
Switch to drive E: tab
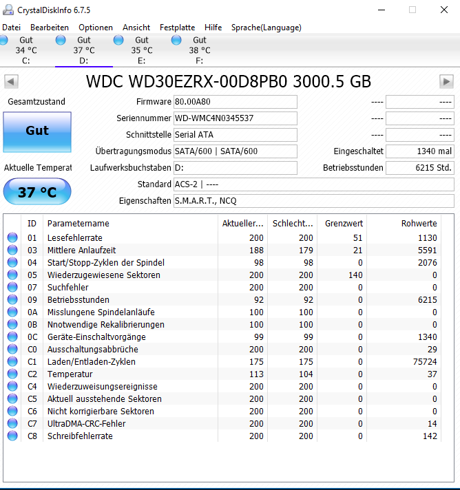pyautogui.click(x=142, y=50)
